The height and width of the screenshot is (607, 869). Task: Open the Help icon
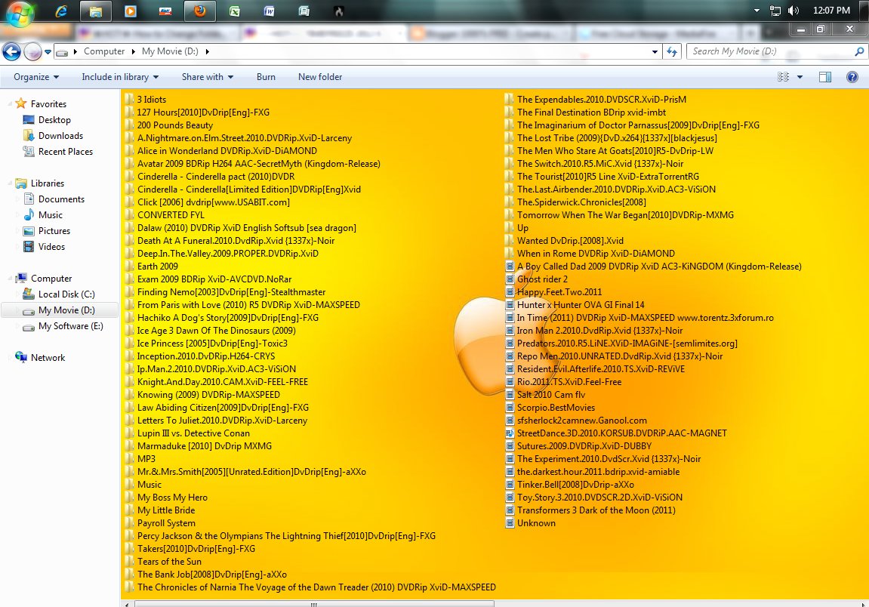pyautogui.click(x=852, y=77)
